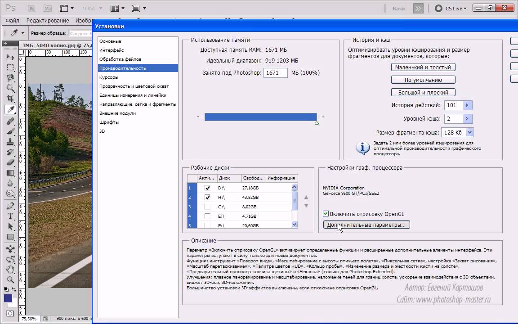Select the Brush tool

[x=10, y=131]
